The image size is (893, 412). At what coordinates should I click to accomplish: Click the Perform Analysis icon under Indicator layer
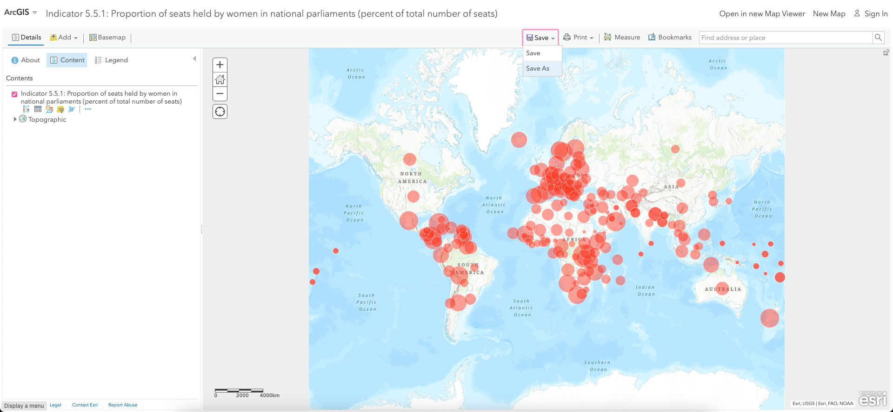coord(72,109)
